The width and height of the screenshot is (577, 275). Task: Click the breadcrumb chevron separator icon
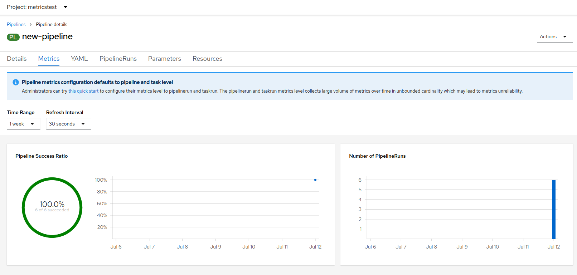31,25
